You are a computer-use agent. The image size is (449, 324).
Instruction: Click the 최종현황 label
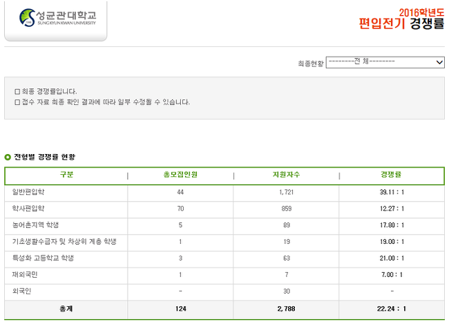tap(311, 64)
